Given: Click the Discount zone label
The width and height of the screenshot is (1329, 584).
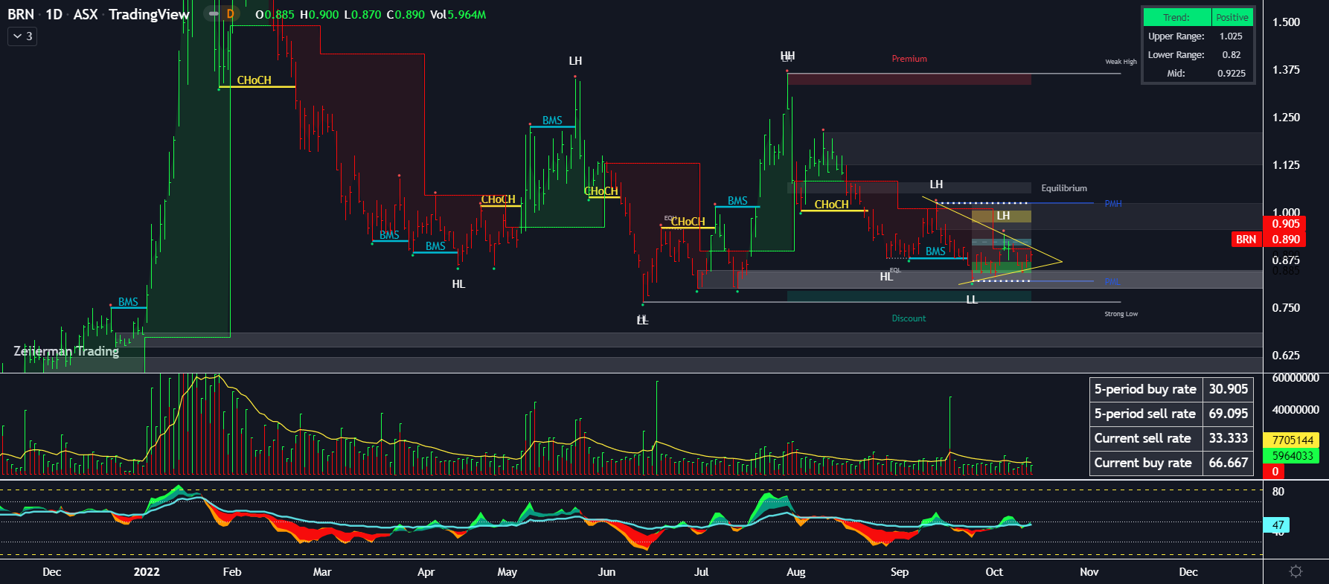Looking at the screenshot, I should tap(909, 318).
